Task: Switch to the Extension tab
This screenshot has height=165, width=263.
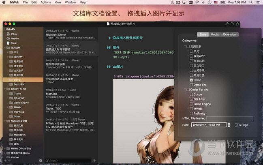Action: (229, 34)
